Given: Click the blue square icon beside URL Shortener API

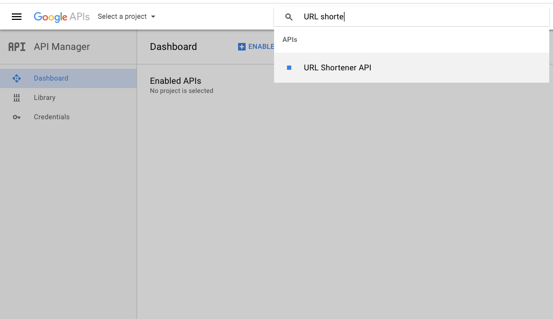Looking at the screenshot, I should point(289,68).
